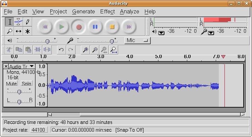Click the output speaker meter icon
The width and height of the screenshot is (252, 137).
coord(154,31)
